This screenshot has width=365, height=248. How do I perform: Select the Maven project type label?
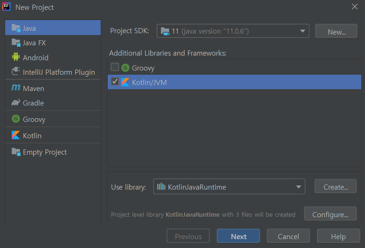click(x=34, y=89)
